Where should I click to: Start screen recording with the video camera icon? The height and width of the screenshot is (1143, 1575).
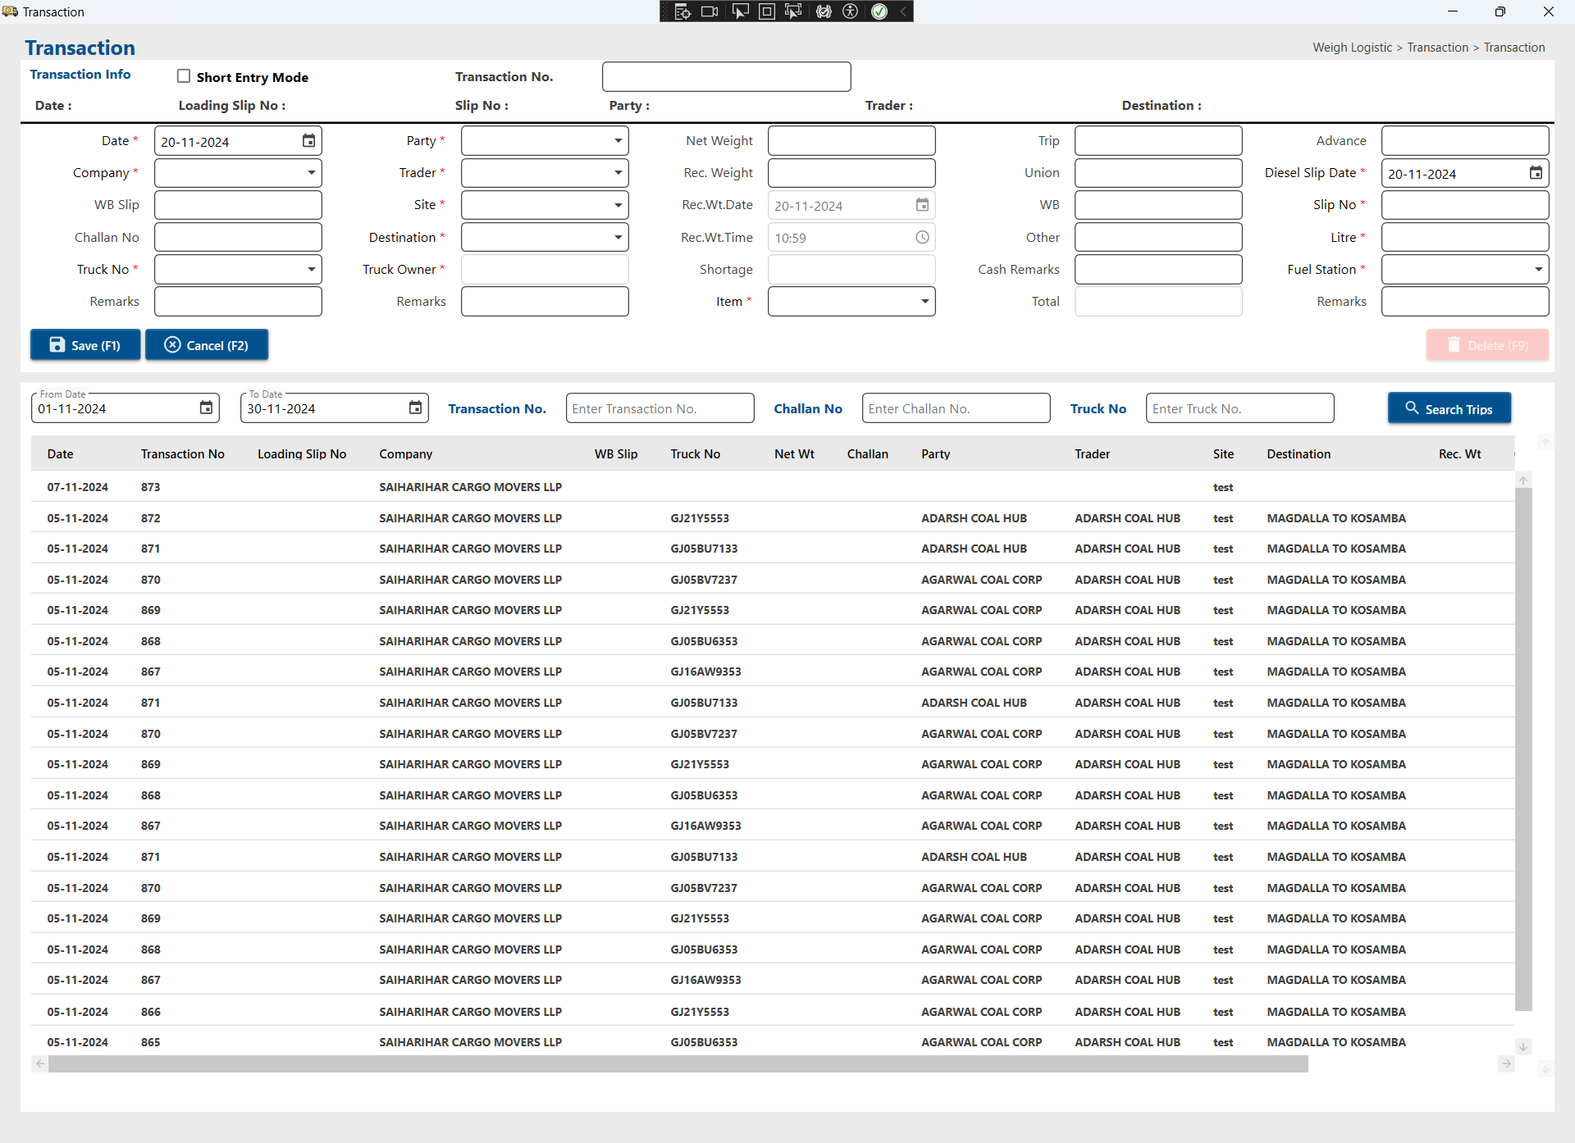(710, 11)
